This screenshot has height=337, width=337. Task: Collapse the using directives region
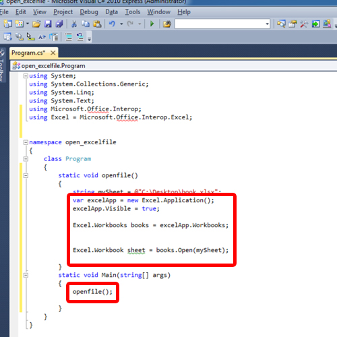tap(26, 76)
